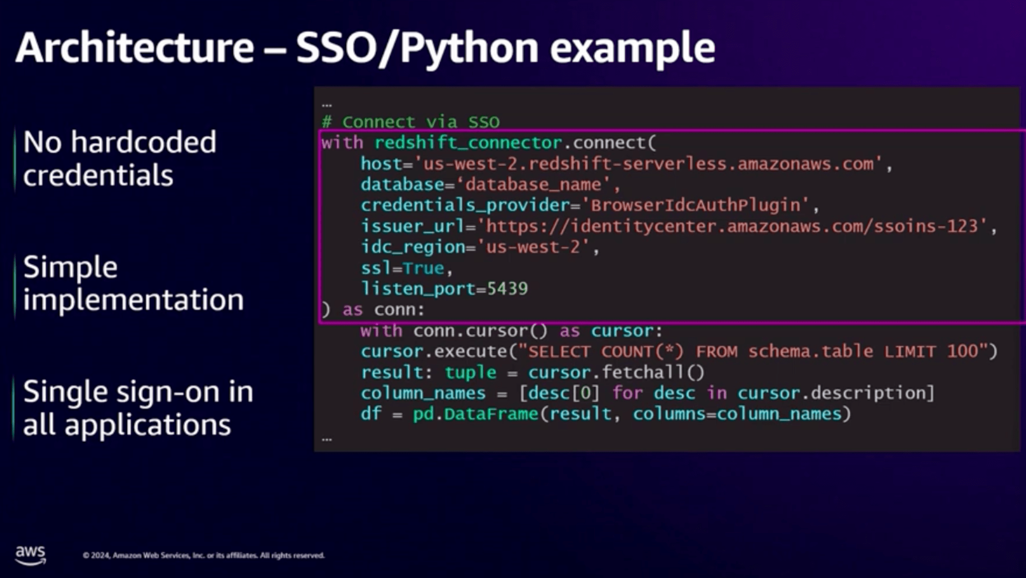Viewport: 1026px width, 578px height.
Task: Click the copyright notice '© 2024, Amazon Web Services'
Action: 204,555
